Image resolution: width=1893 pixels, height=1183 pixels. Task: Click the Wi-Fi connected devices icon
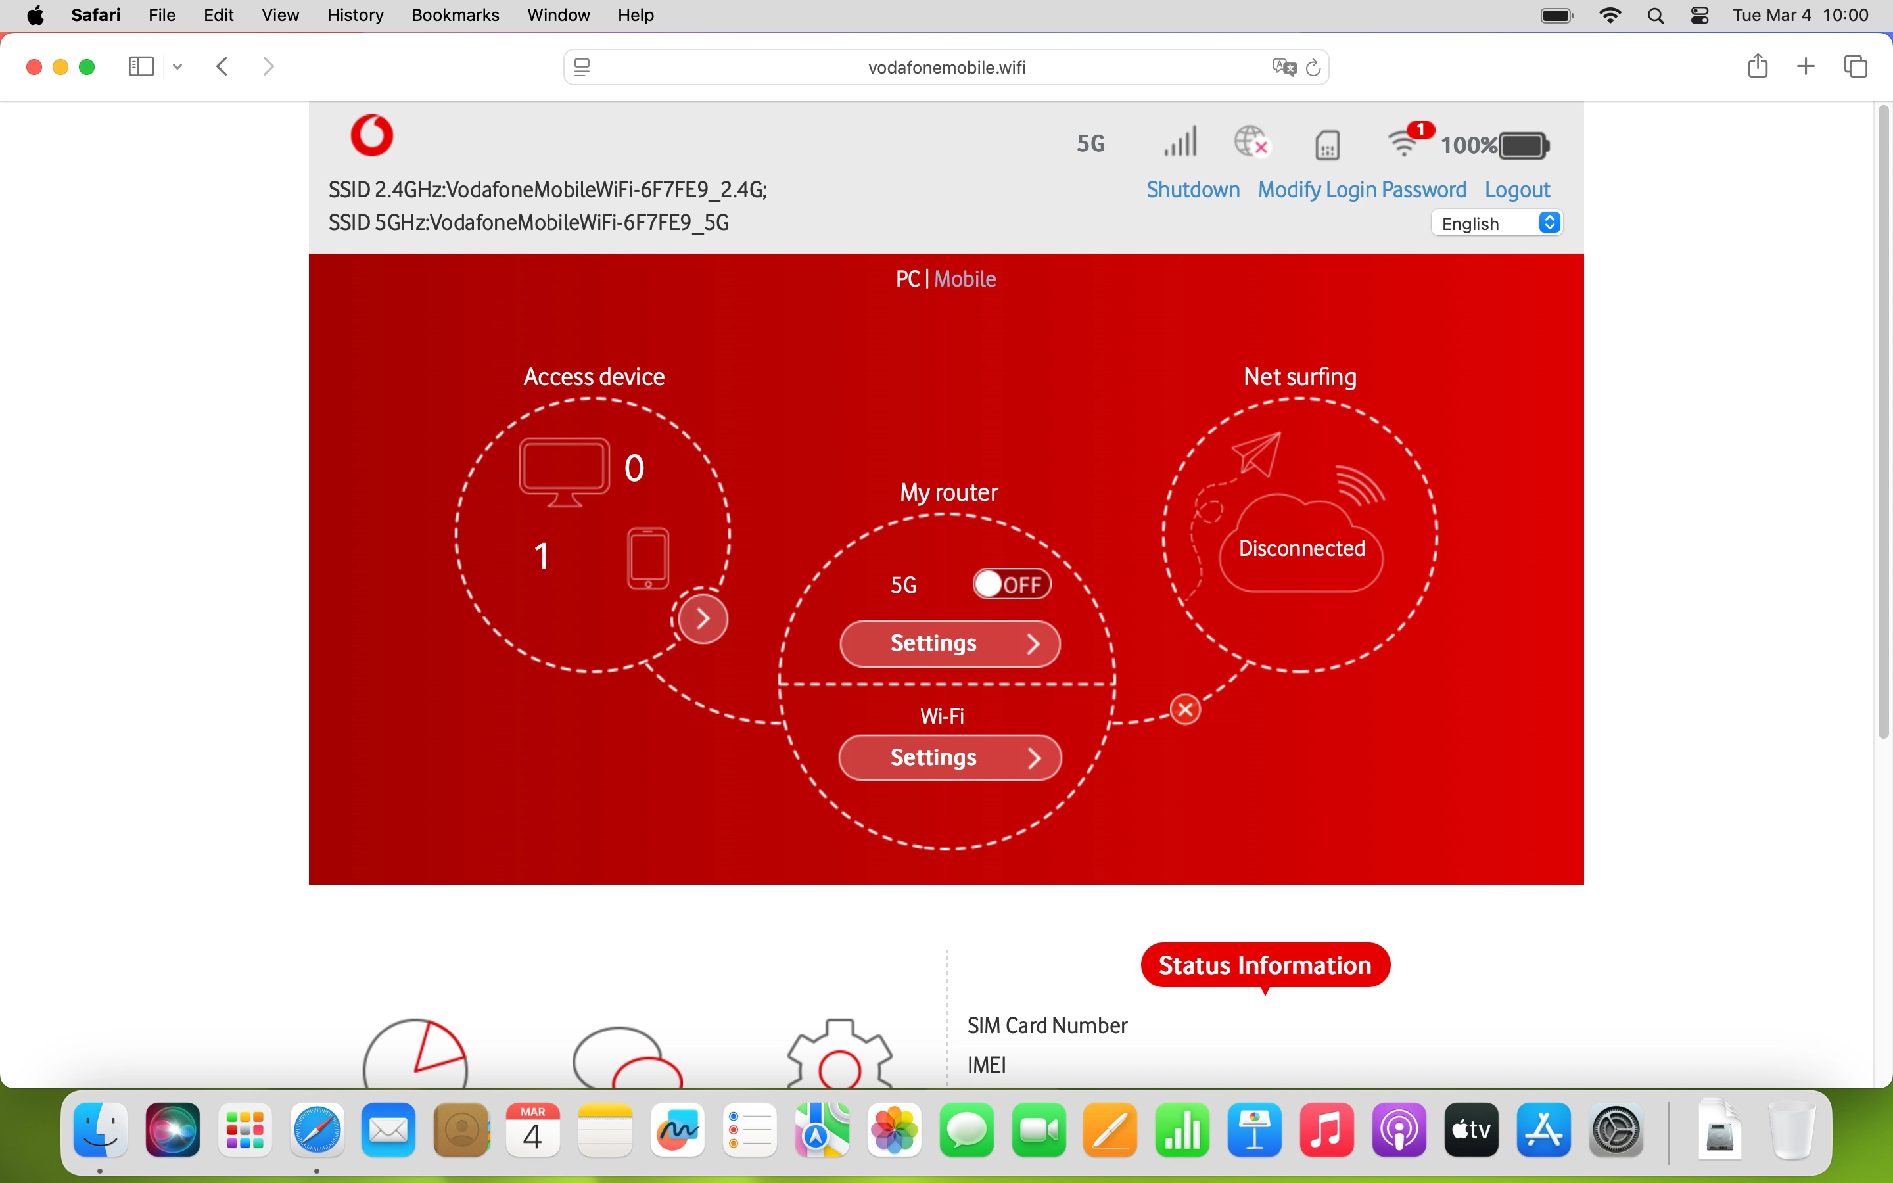(1405, 143)
